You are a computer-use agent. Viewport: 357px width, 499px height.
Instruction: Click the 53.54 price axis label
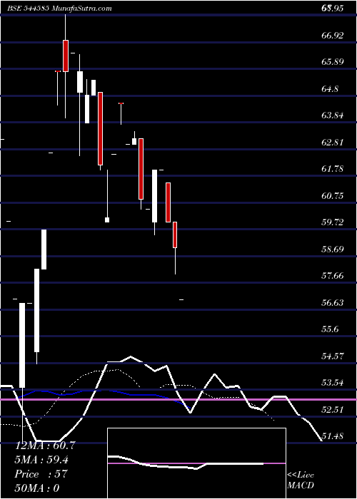click(333, 383)
